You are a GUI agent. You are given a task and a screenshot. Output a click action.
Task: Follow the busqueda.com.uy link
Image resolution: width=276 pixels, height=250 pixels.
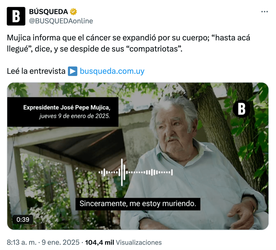(112, 71)
